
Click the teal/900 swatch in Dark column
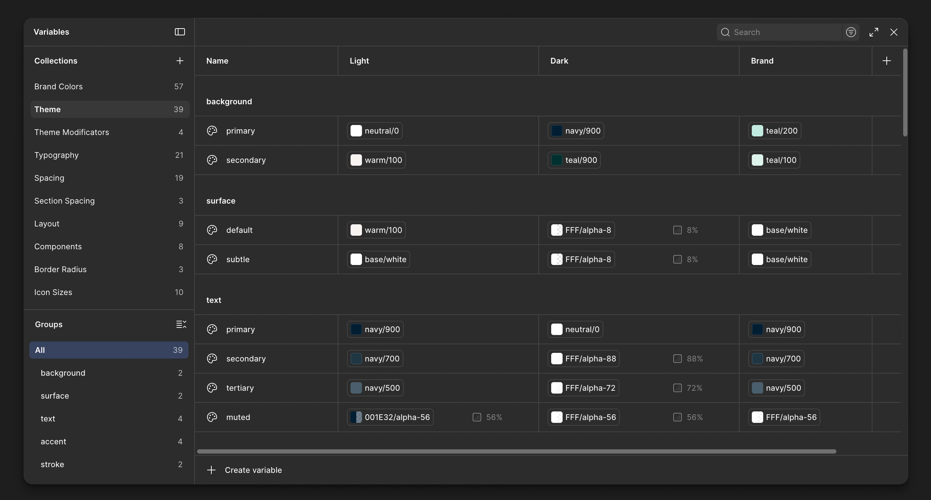pyautogui.click(x=557, y=160)
